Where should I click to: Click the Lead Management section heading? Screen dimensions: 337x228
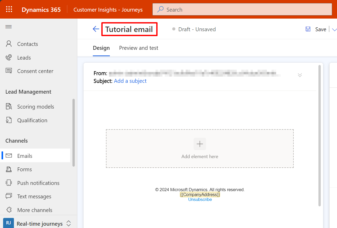click(x=28, y=92)
